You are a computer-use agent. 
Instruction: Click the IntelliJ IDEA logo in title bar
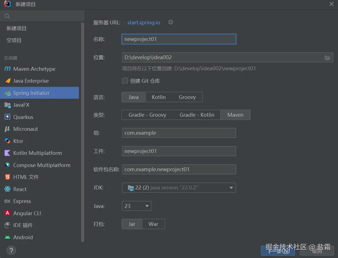click(7, 4)
